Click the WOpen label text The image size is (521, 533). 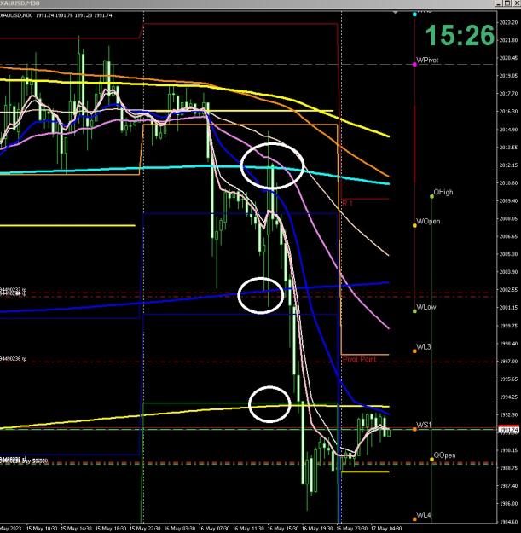click(428, 221)
